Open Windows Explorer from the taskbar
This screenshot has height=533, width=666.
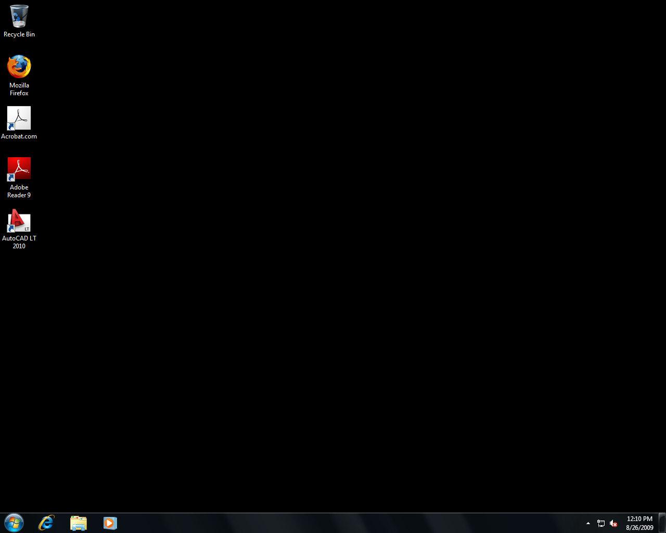coord(78,523)
